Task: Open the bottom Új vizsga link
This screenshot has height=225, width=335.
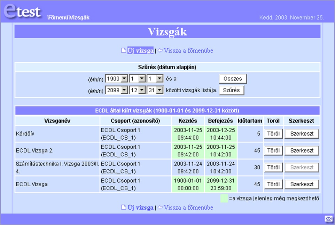Action: click(140, 207)
